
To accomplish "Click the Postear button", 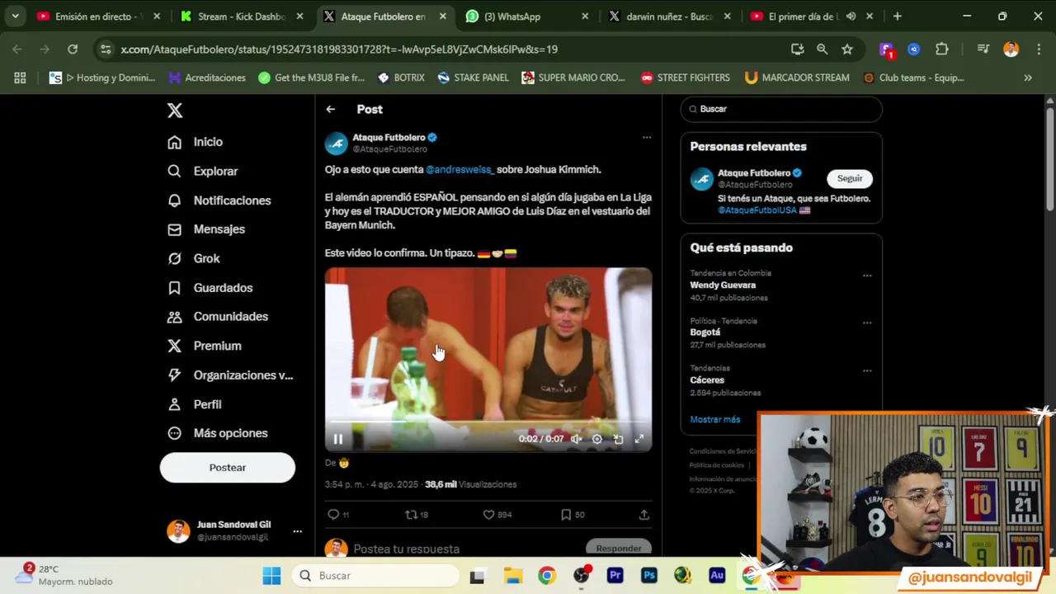I will [x=227, y=468].
